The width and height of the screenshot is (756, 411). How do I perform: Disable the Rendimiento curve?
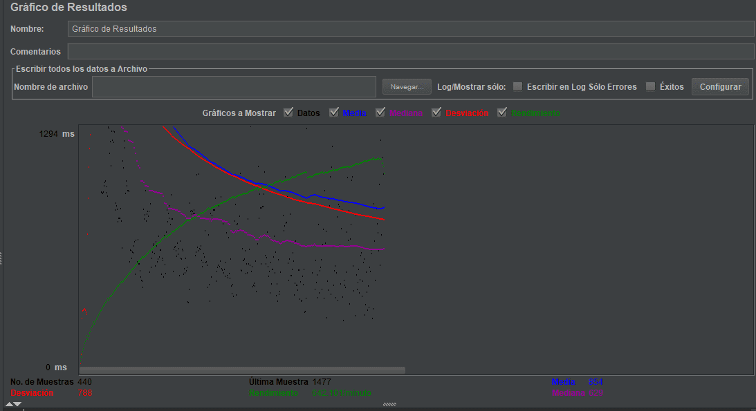[502, 112]
